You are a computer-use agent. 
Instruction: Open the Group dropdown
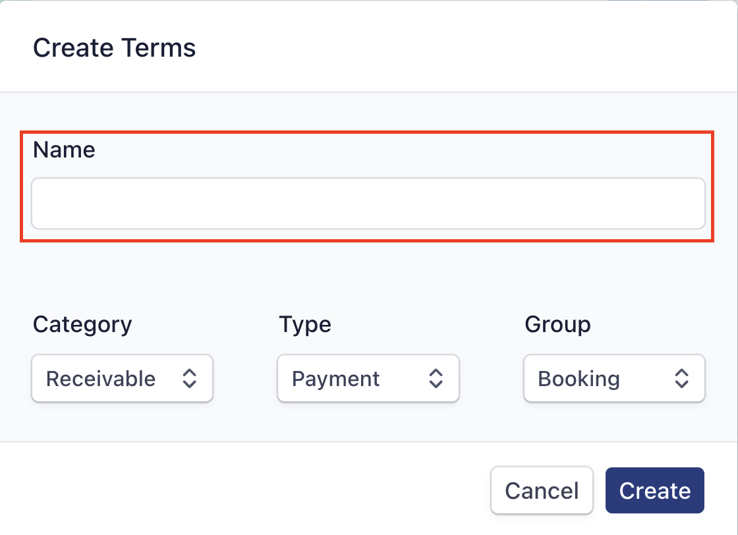(614, 378)
